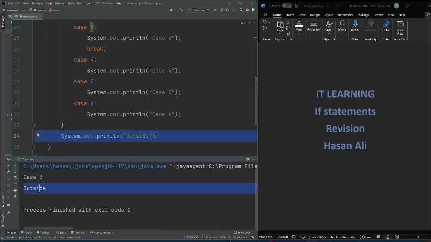Screen dimensions: 431x242
Task: Build the project with the hammer icon
Action: point(181,10)
